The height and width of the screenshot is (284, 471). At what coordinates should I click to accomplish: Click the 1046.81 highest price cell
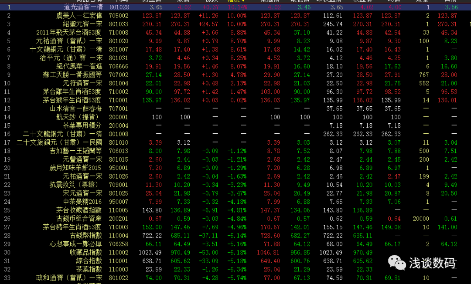[268, 253]
